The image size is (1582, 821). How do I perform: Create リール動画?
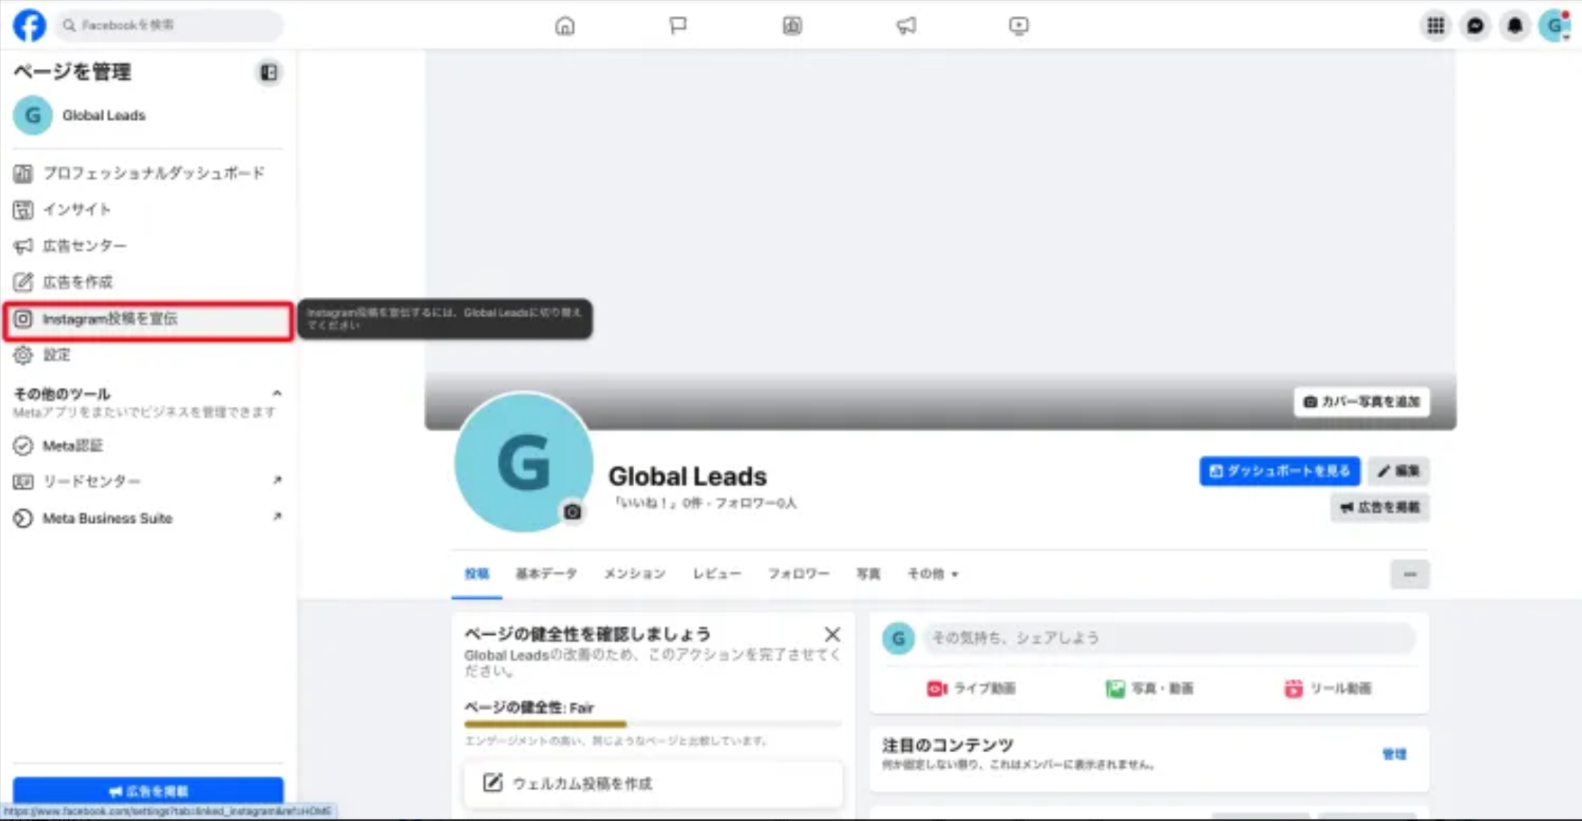click(1328, 688)
